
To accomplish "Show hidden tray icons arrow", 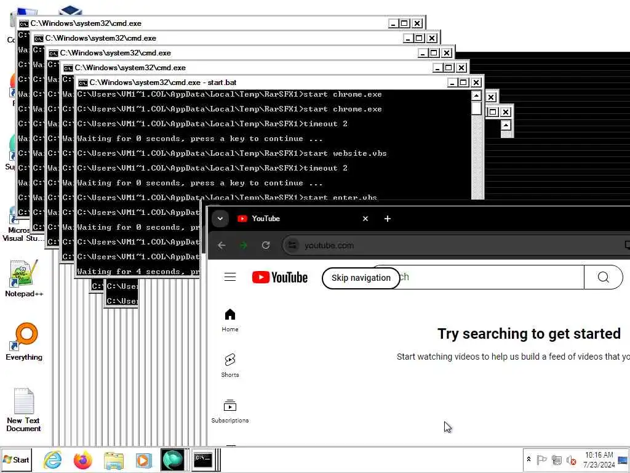I will coord(528,459).
